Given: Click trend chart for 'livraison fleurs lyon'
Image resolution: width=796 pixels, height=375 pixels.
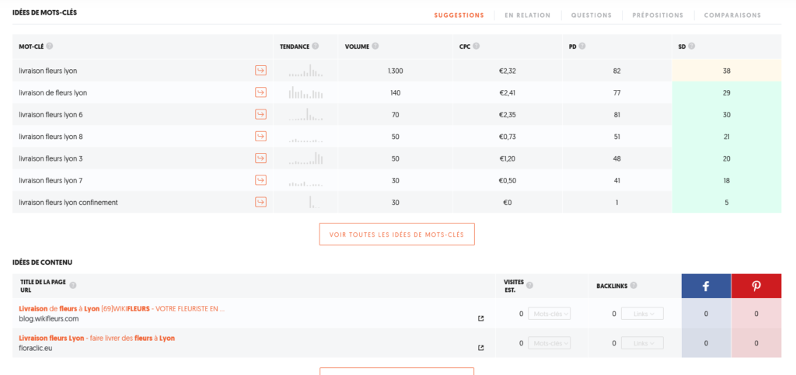Looking at the screenshot, I should (305, 71).
